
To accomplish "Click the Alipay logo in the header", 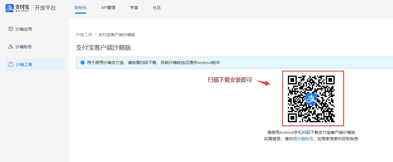I will [18, 8].
